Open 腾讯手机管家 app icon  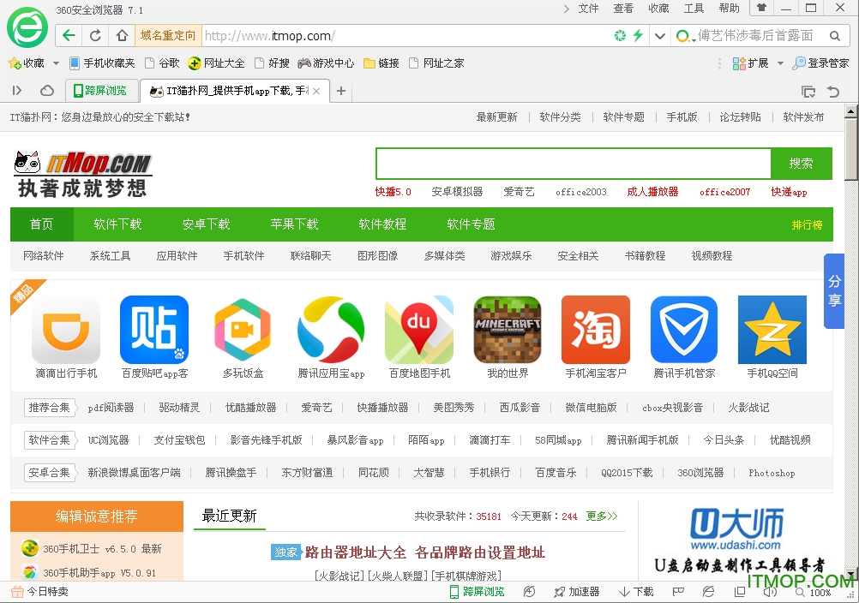[x=684, y=330]
